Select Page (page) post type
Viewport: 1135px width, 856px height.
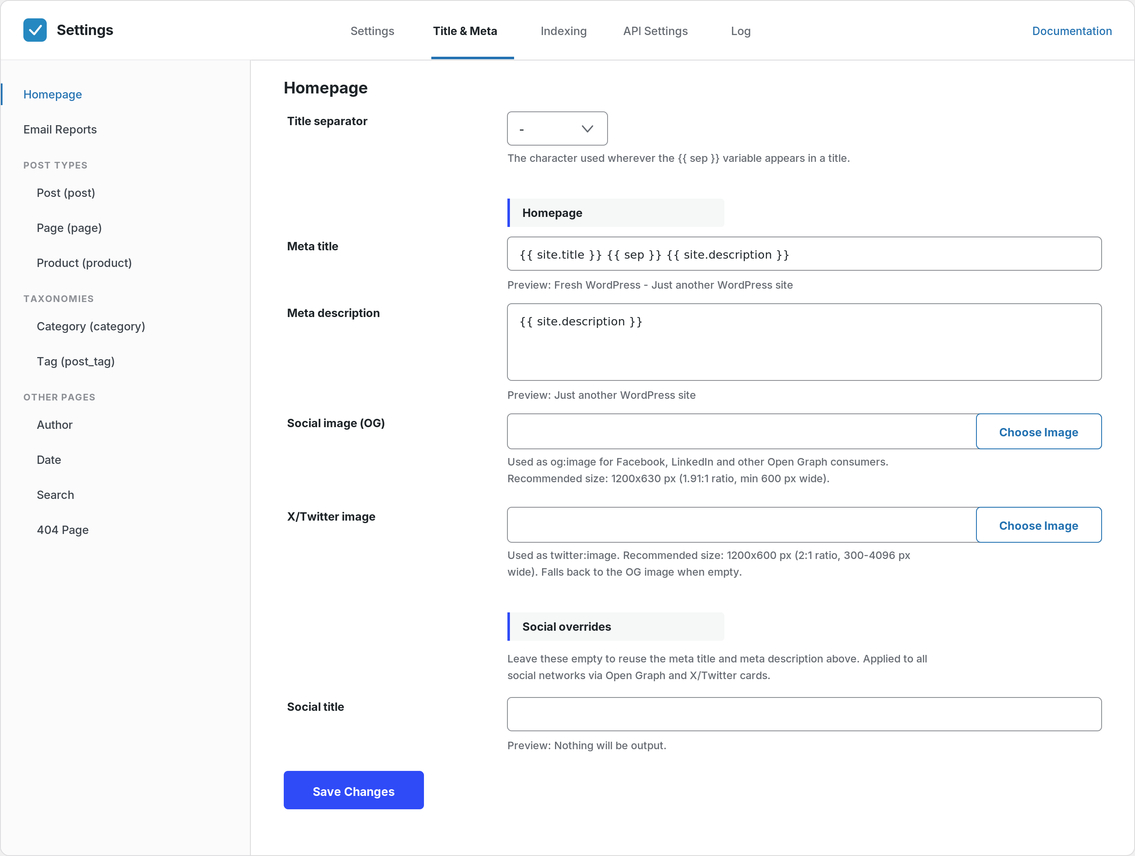pos(69,228)
